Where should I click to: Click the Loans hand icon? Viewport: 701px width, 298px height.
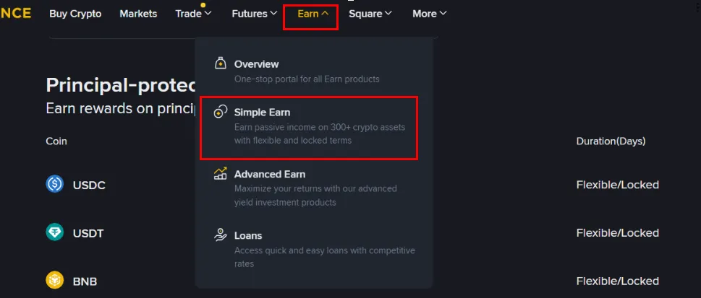(x=221, y=235)
